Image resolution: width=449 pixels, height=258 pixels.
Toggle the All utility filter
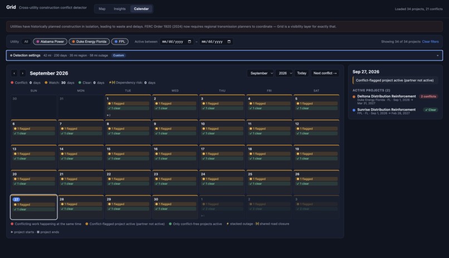point(26,42)
